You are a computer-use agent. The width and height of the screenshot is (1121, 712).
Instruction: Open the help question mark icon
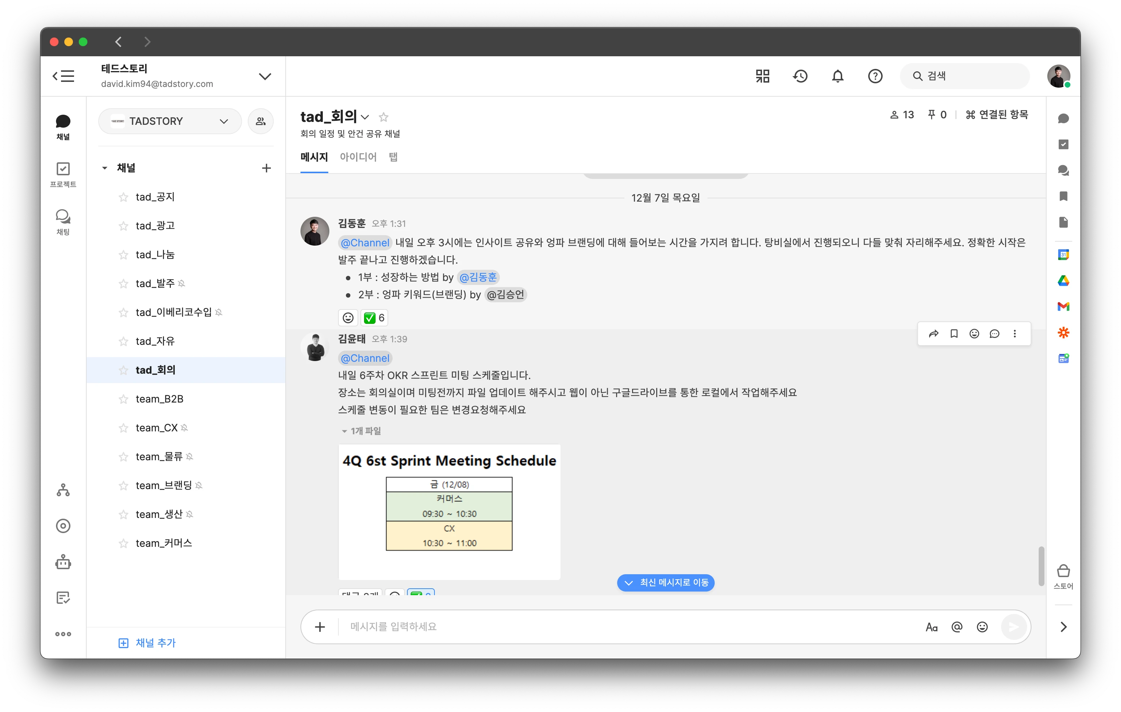pos(875,76)
